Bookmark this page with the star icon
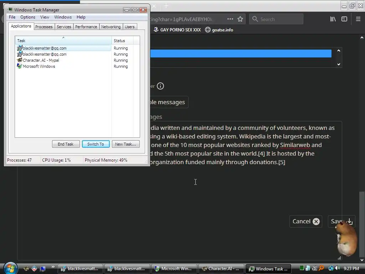Viewport: 365px width, 274px height. 240,19
